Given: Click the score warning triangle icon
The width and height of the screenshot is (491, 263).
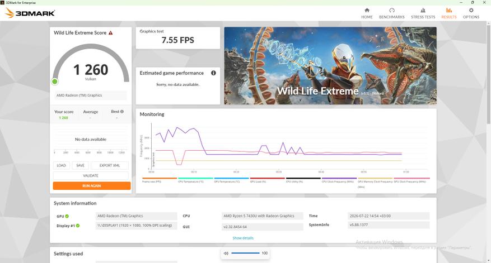Looking at the screenshot, I should 110,33.
